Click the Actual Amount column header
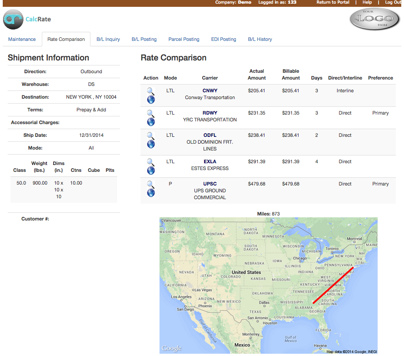 (257, 74)
